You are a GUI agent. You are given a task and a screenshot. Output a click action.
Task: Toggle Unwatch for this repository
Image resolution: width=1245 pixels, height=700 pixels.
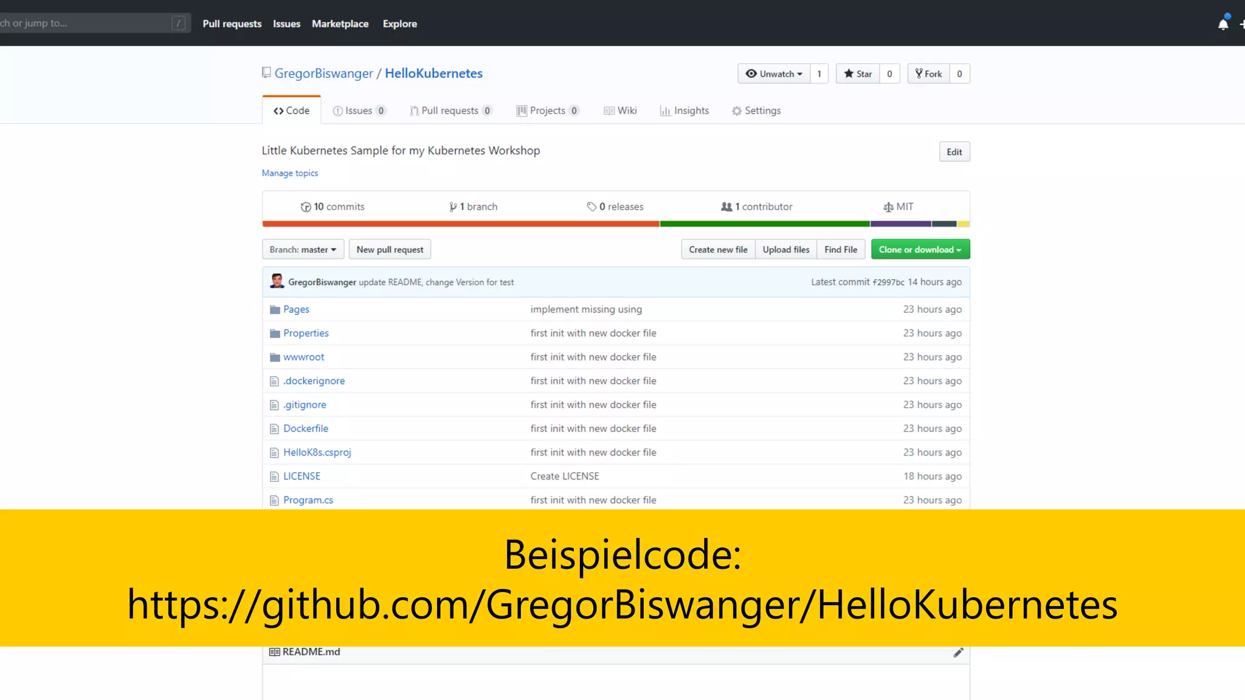(x=774, y=74)
